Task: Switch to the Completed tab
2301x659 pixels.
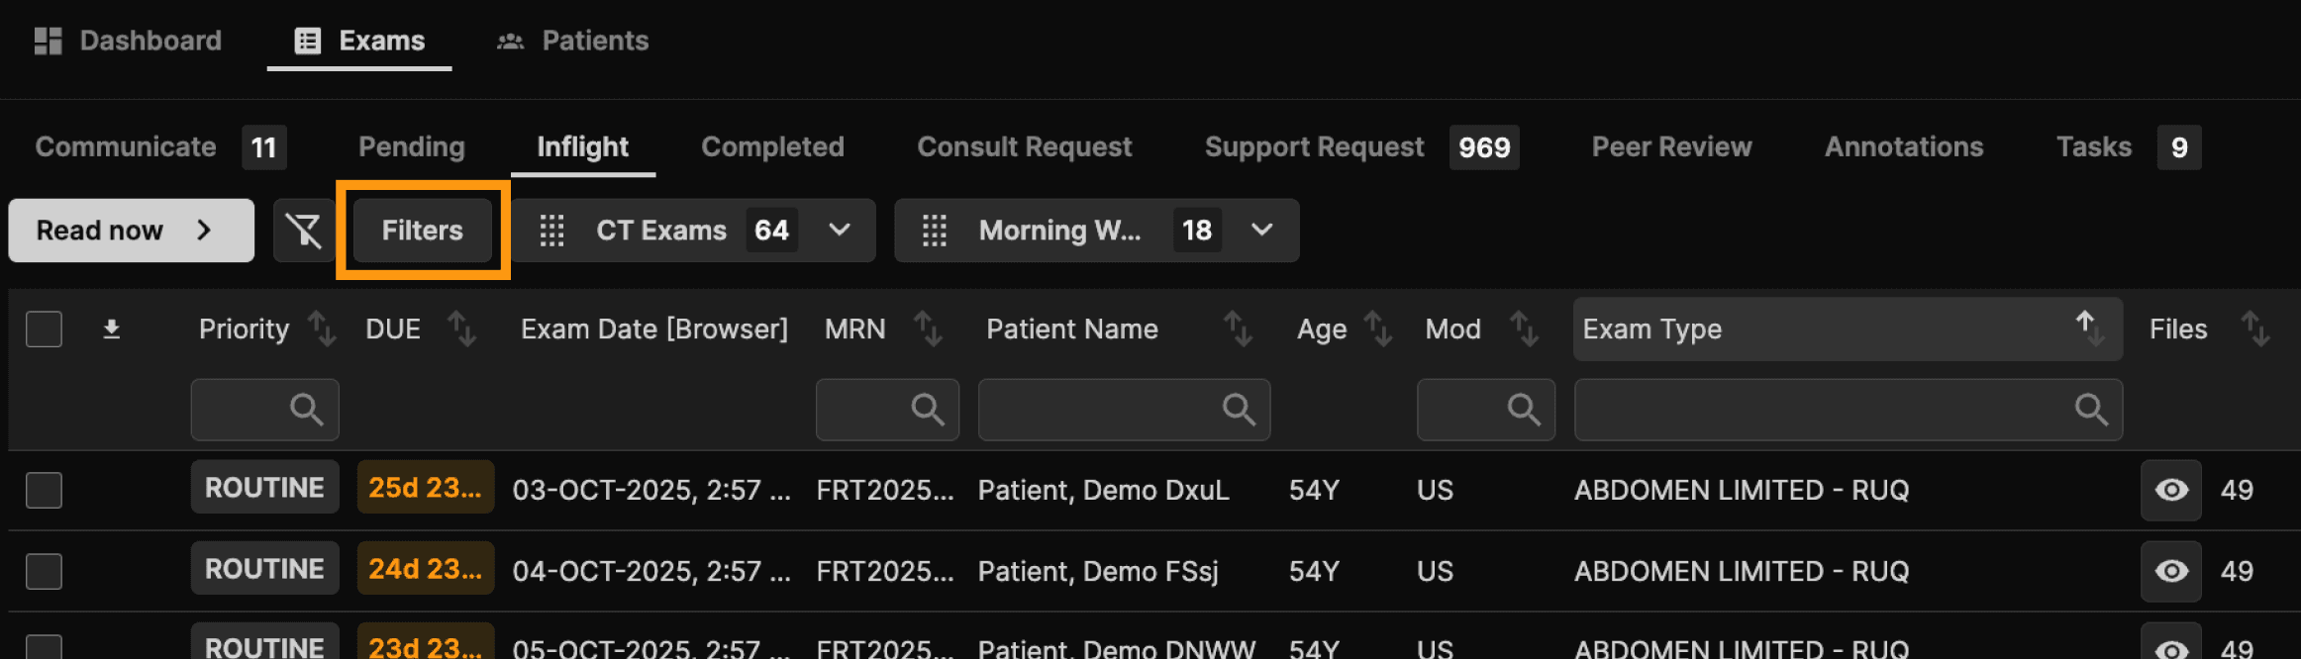Action: [x=773, y=147]
